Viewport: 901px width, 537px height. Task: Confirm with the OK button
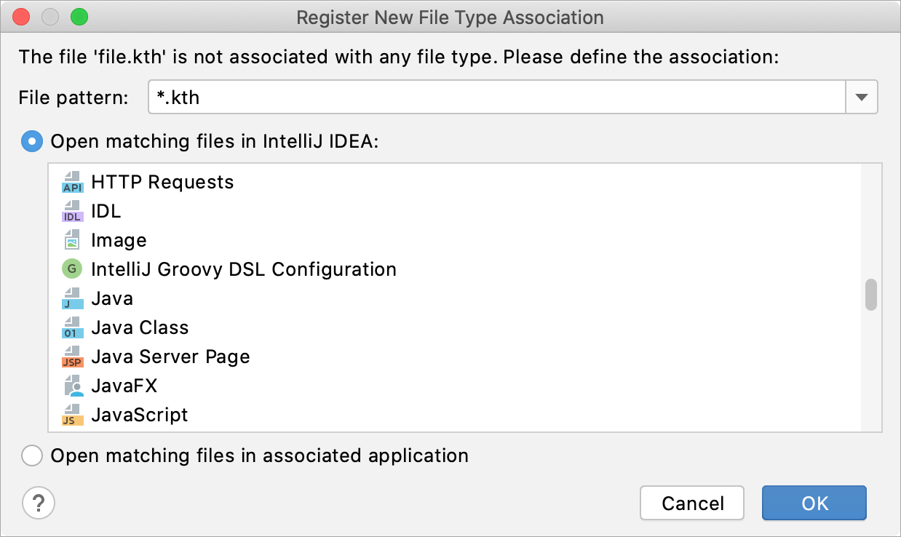[814, 503]
